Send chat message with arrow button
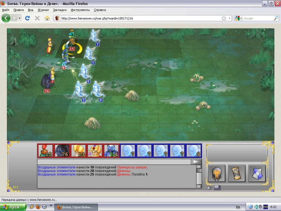Viewport: 281px width, 211px height. pos(196,162)
